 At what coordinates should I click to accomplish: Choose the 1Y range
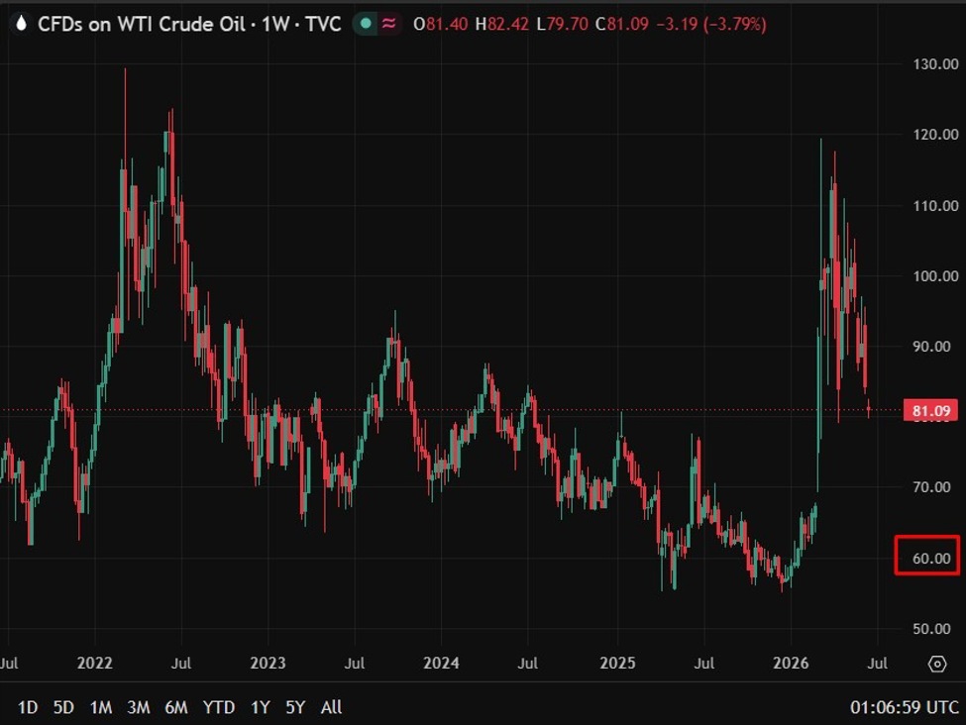point(261,707)
